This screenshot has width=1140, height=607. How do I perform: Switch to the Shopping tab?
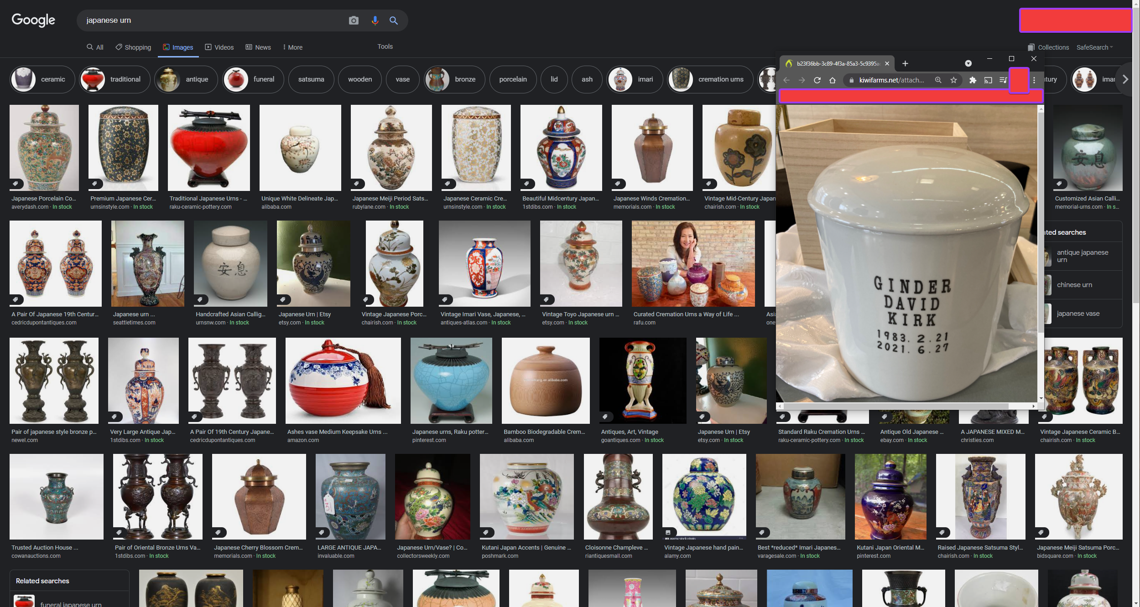coord(133,47)
